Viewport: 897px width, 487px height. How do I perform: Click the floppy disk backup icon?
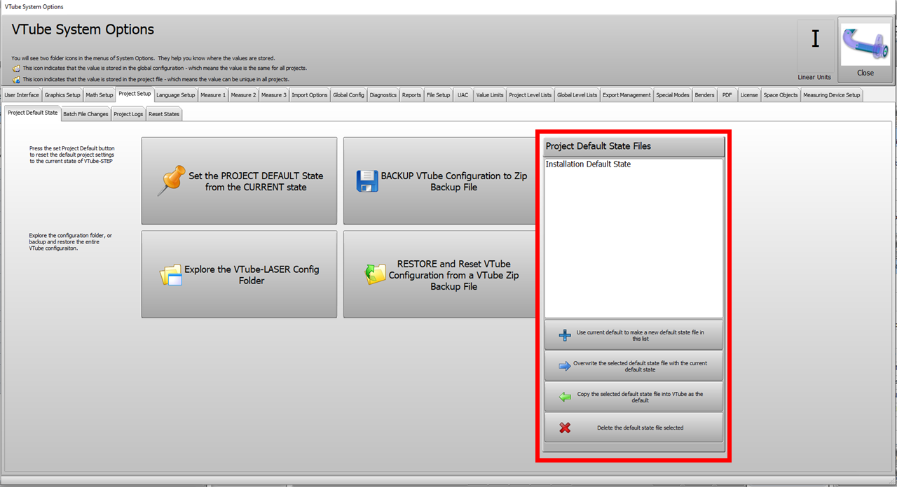(x=368, y=181)
